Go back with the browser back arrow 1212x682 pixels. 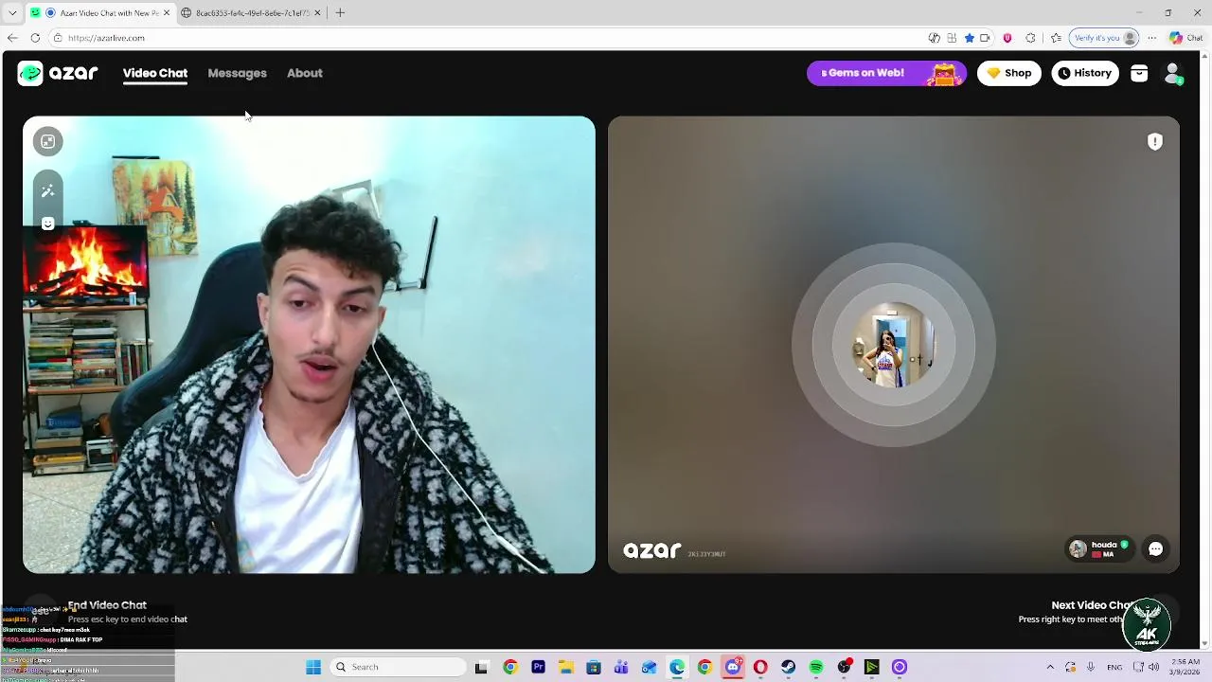pos(12,38)
